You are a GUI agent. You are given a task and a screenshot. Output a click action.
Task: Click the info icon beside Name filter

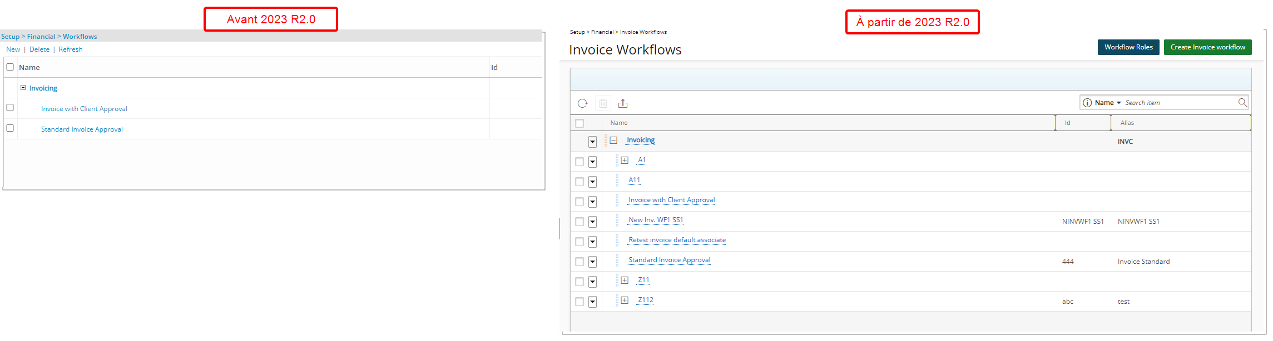[x=1087, y=103]
